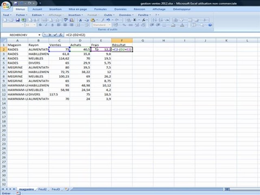Switch to sheet tab Feuil2
Image resolution: width=260 pixels, height=195 pixels.
tap(42, 189)
